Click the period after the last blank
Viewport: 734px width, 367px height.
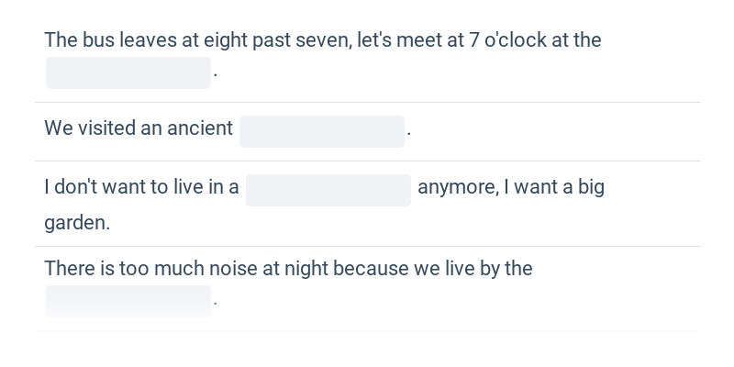tap(216, 304)
